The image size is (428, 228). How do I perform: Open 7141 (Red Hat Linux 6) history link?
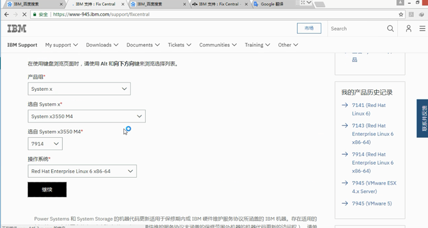(369, 109)
